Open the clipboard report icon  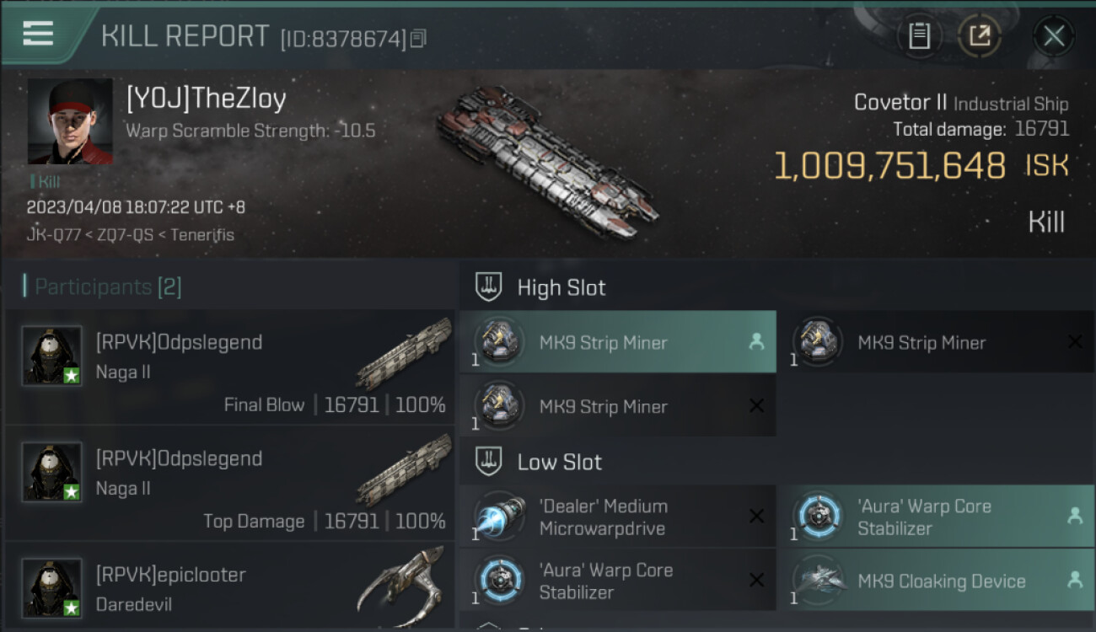pyautogui.click(x=919, y=35)
